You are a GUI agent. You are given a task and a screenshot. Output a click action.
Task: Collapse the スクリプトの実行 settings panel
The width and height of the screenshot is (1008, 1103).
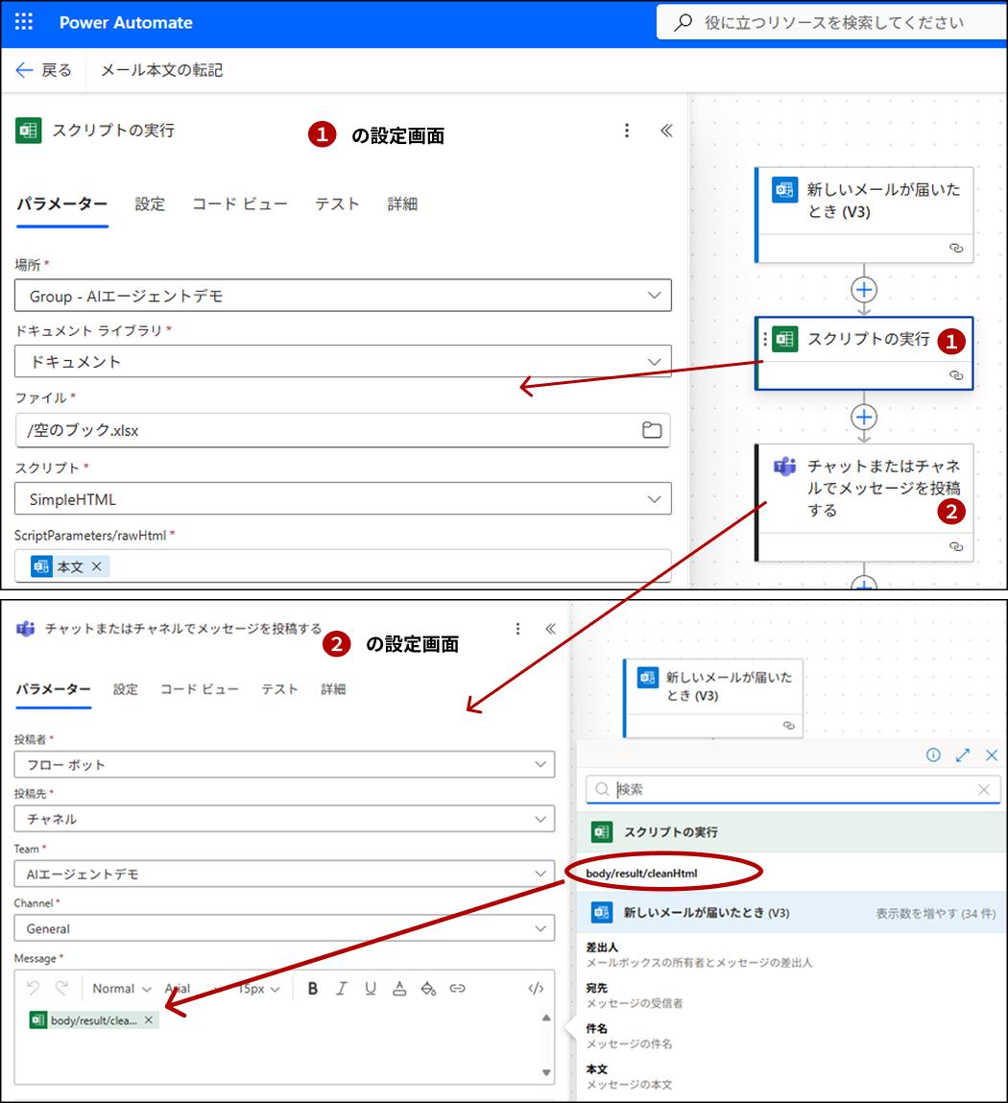pyautogui.click(x=666, y=131)
